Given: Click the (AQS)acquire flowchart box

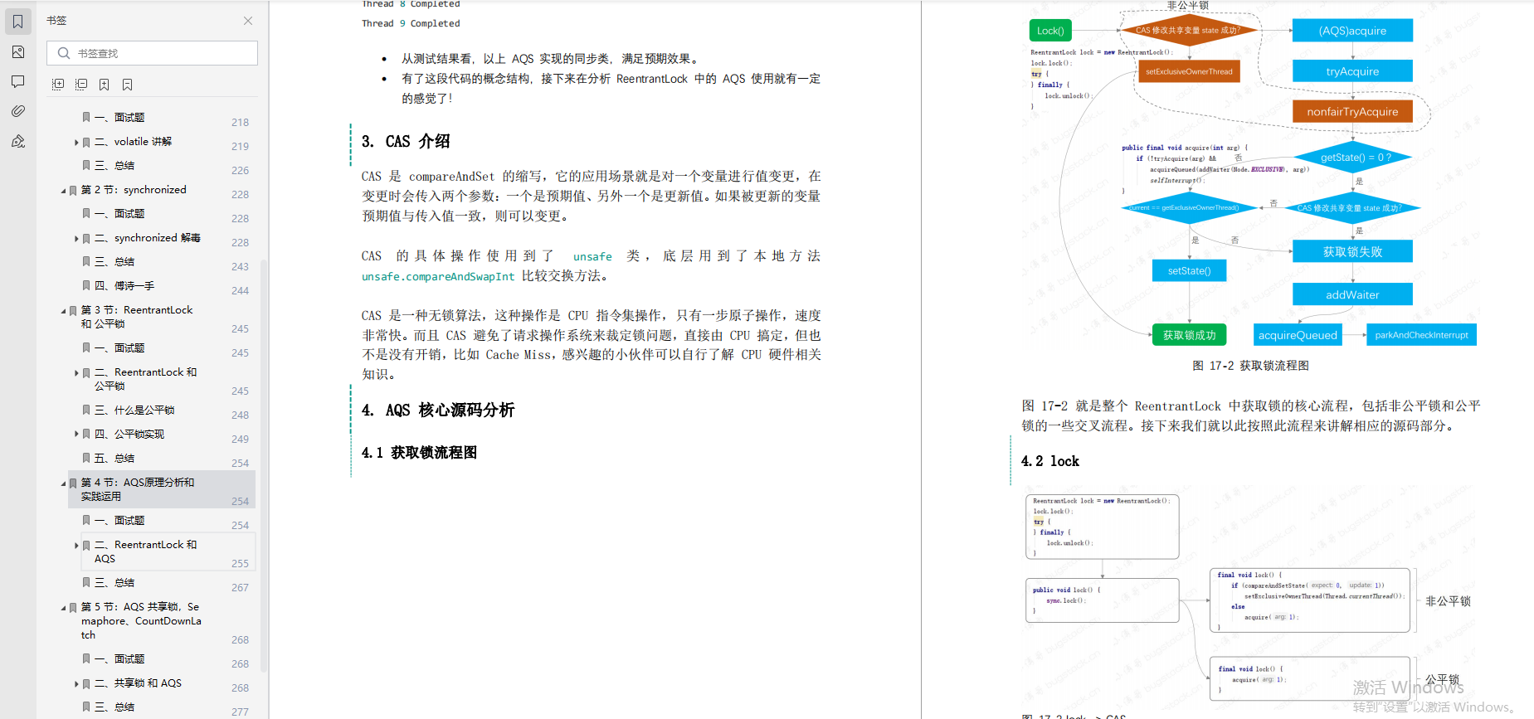Looking at the screenshot, I should 1352,31.
